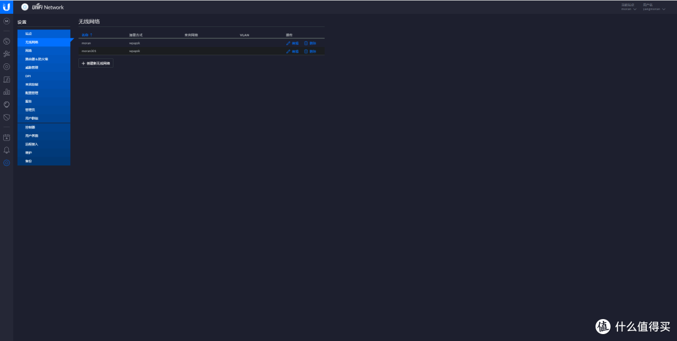Click 编辑 link for moran
The height and width of the screenshot is (341, 677).
pyautogui.click(x=295, y=43)
